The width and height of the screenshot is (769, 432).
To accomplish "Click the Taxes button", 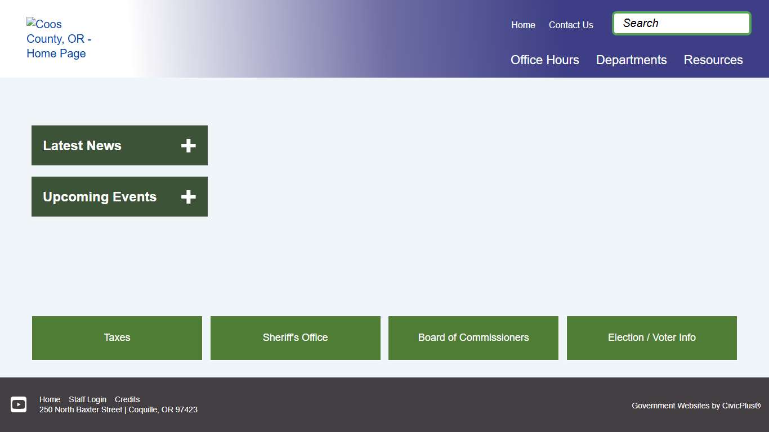I will pos(117,337).
